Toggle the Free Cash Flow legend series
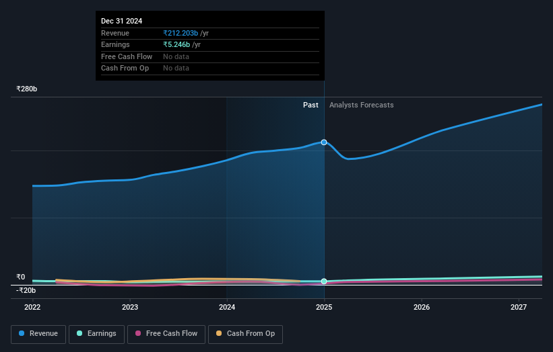The height and width of the screenshot is (352, 553). (166, 334)
